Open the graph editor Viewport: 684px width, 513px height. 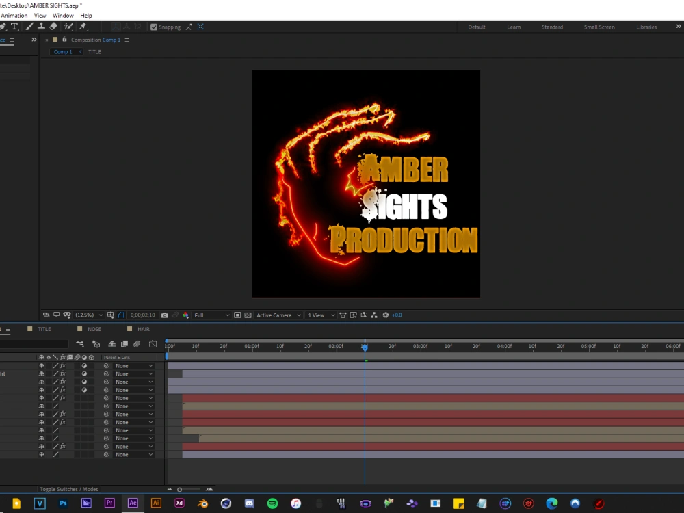coord(153,344)
